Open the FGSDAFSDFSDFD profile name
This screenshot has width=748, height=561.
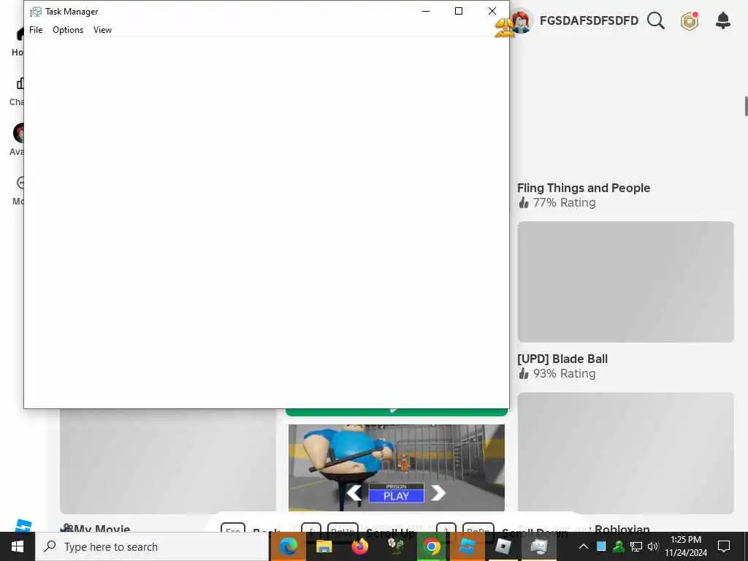coord(589,20)
